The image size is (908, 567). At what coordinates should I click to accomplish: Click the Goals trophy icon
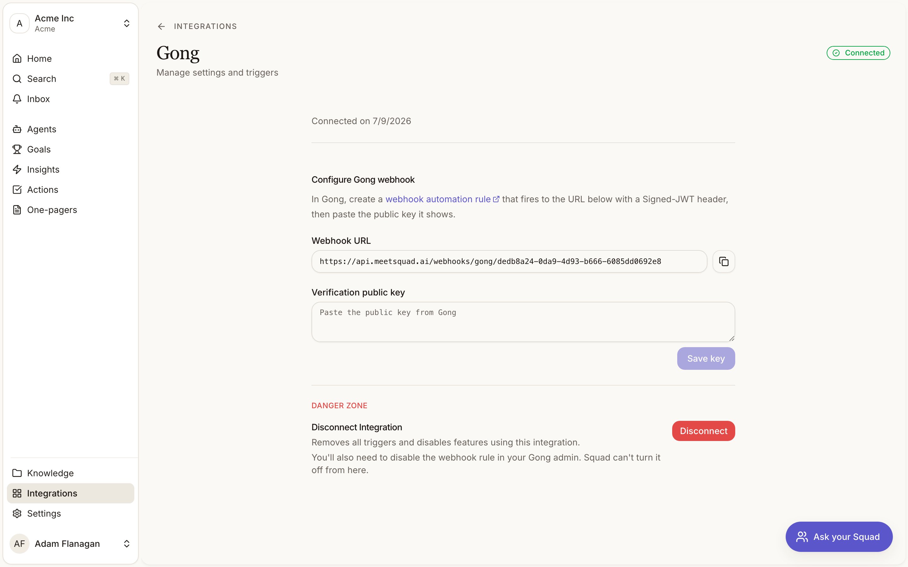coord(17,149)
